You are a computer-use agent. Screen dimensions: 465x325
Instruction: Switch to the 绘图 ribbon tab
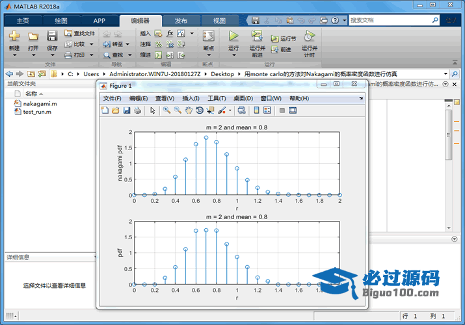(60, 21)
